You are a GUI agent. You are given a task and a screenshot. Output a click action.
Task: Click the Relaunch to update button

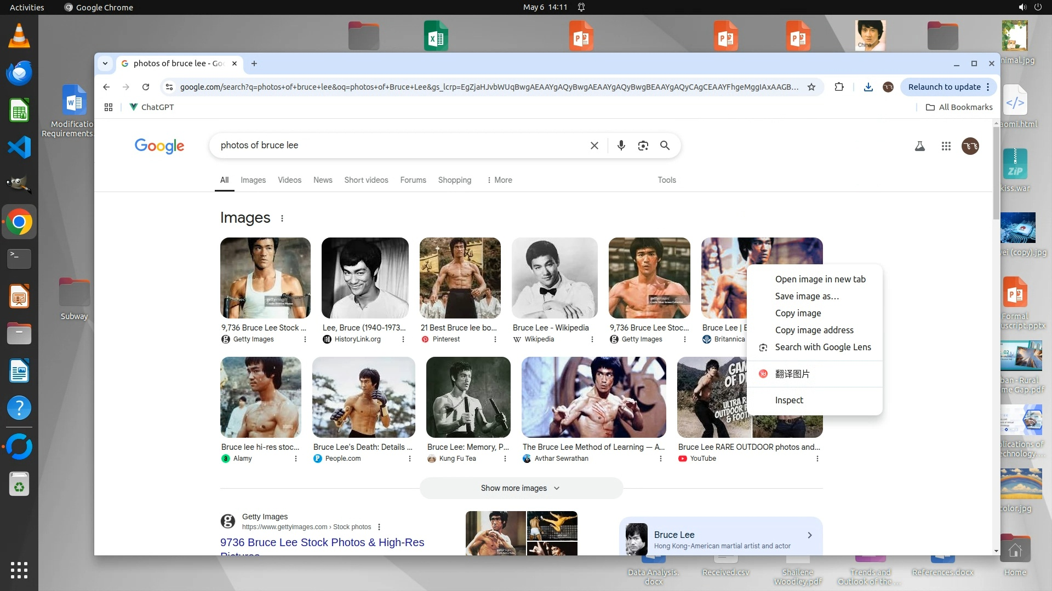click(944, 87)
